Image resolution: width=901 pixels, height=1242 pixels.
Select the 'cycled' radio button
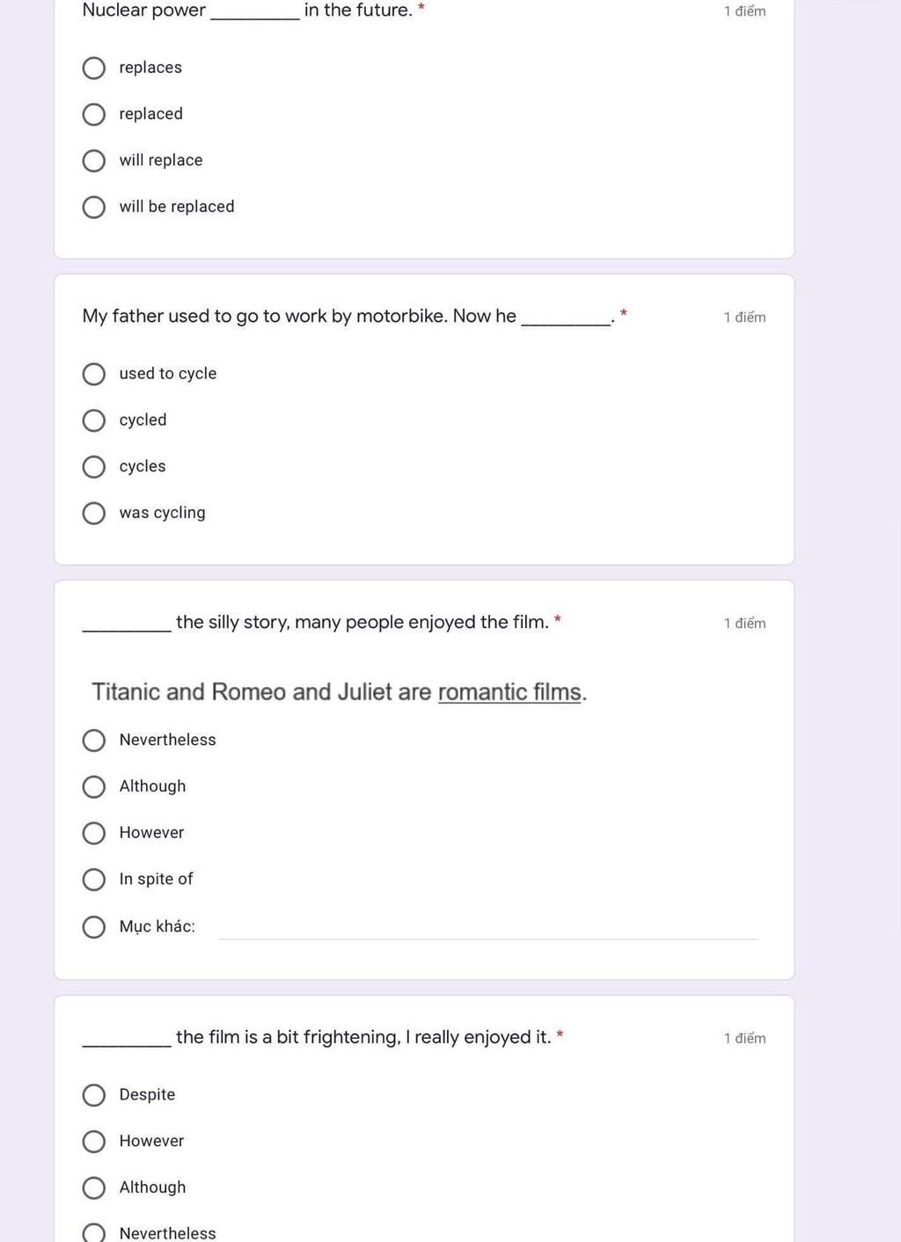tap(94, 420)
